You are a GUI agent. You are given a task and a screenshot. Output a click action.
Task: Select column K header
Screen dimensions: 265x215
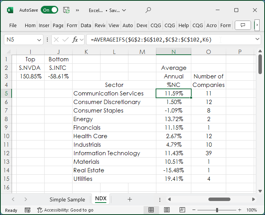coord(86,52)
